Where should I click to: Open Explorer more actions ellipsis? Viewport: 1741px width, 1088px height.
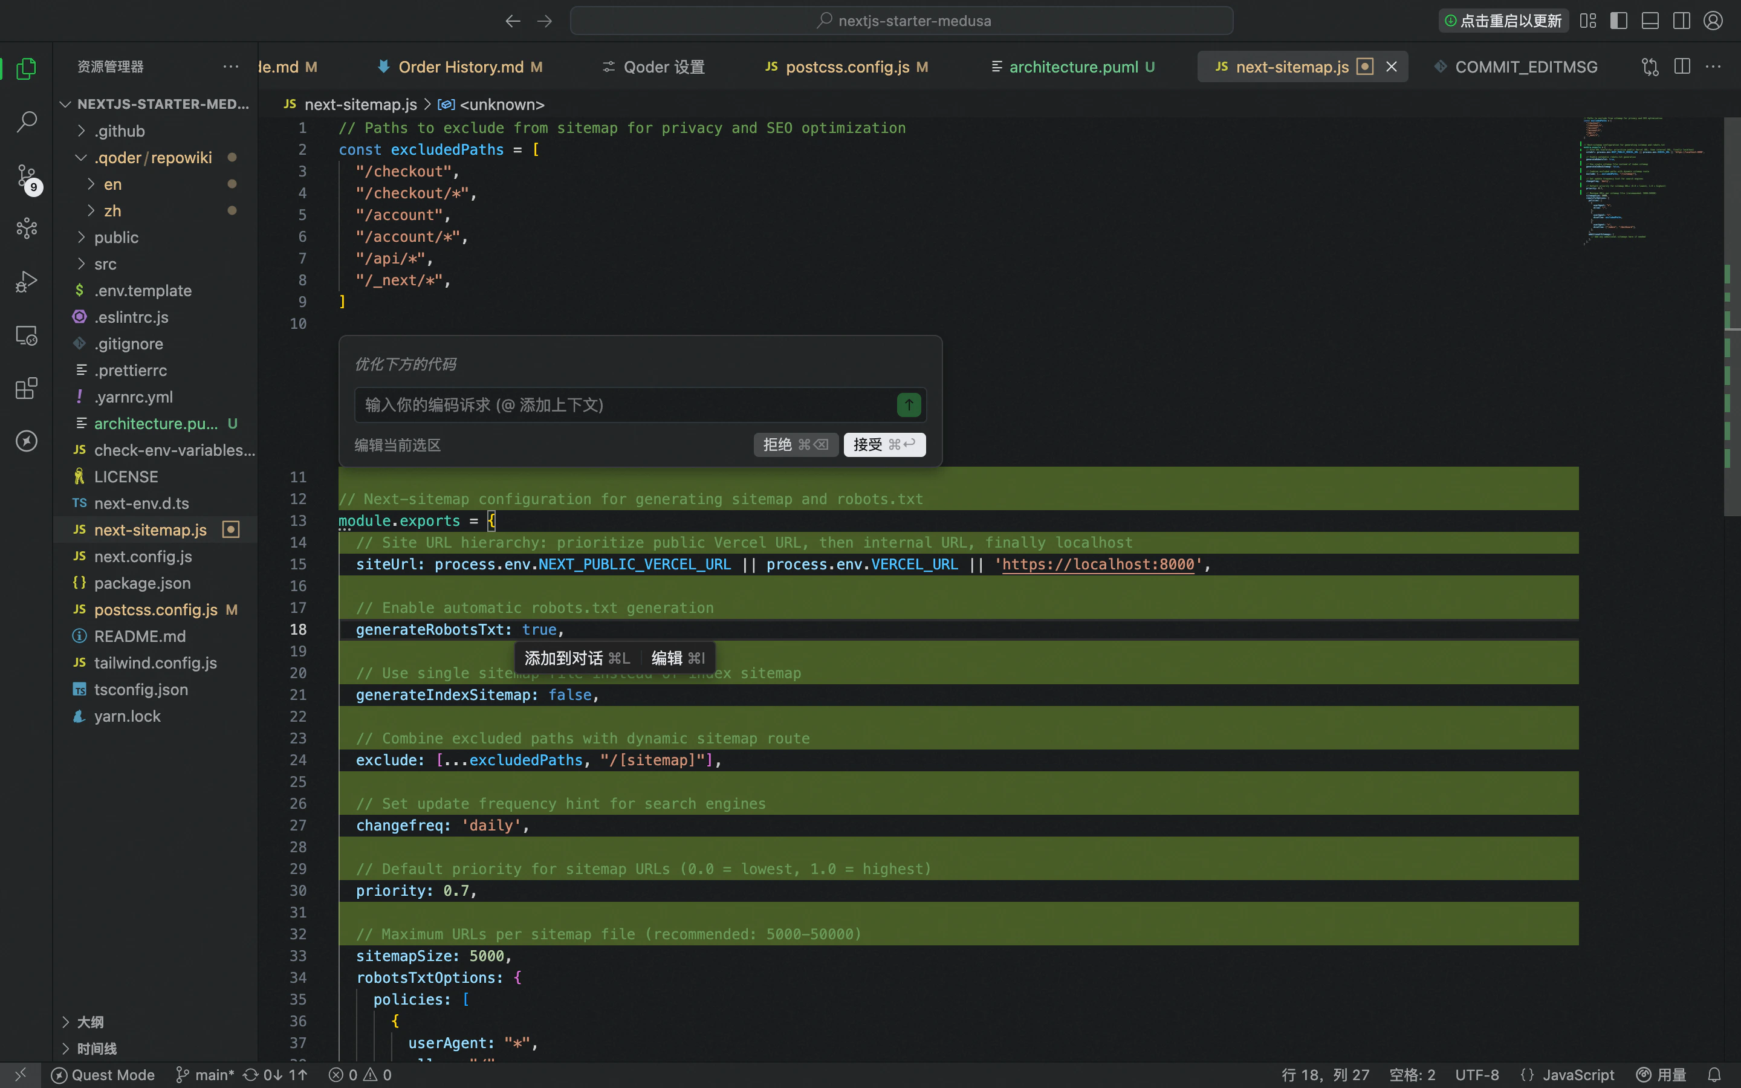(230, 66)
